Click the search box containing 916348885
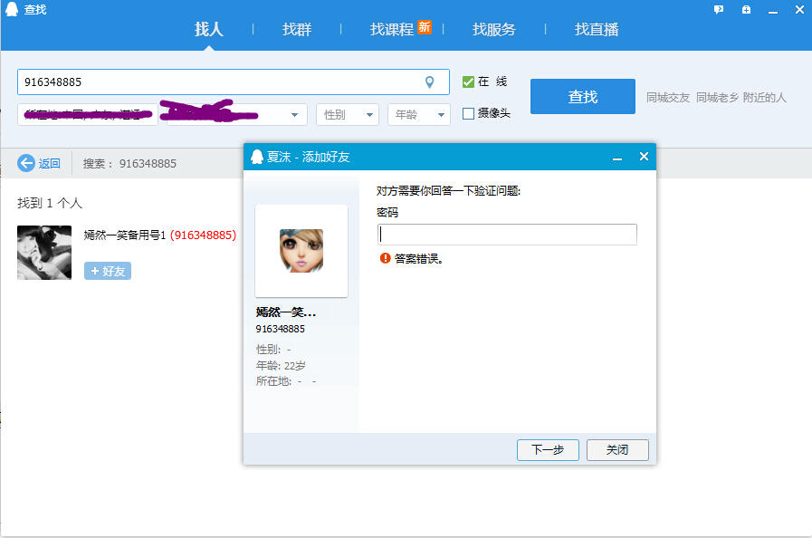Screen dimensions: 812x538 pos(233,82)
